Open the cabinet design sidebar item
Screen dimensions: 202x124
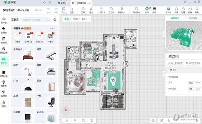(4, 40)
